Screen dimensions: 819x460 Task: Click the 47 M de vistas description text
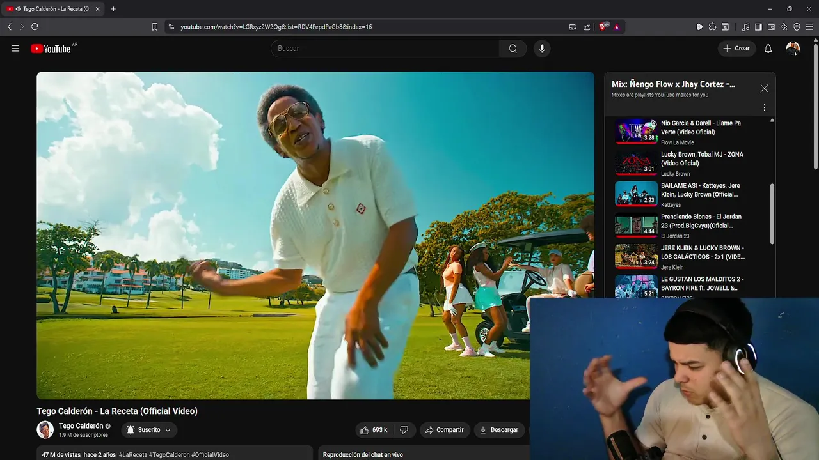61,455
